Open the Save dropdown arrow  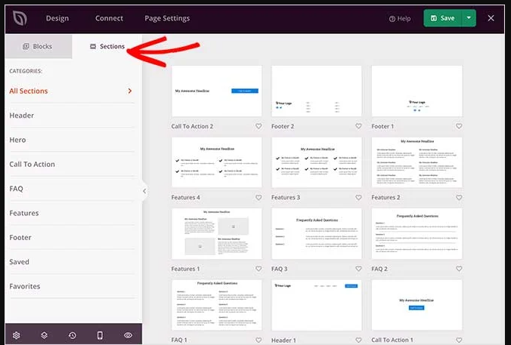(469, 18)
